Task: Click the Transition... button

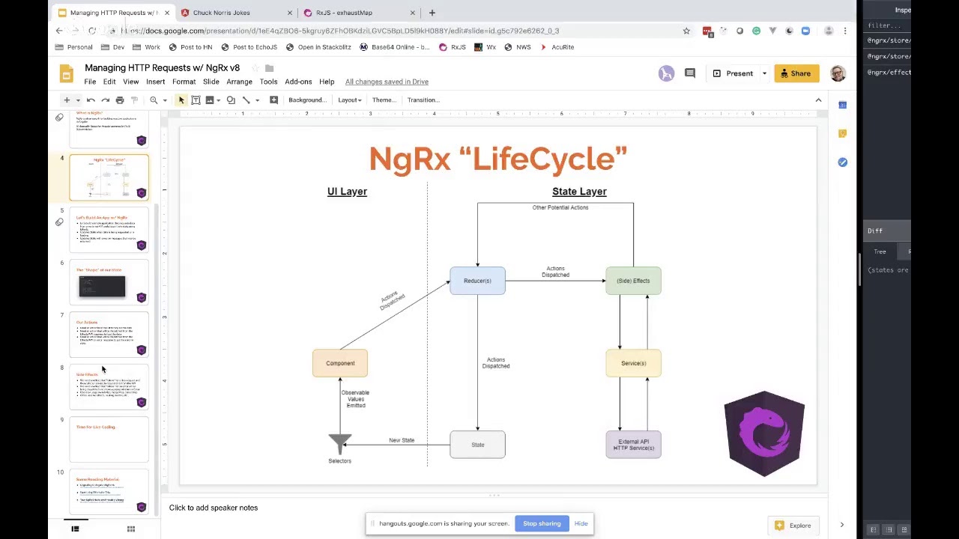Action: (423, 100)
